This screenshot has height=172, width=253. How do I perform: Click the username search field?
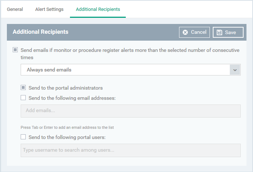point(130,150)
